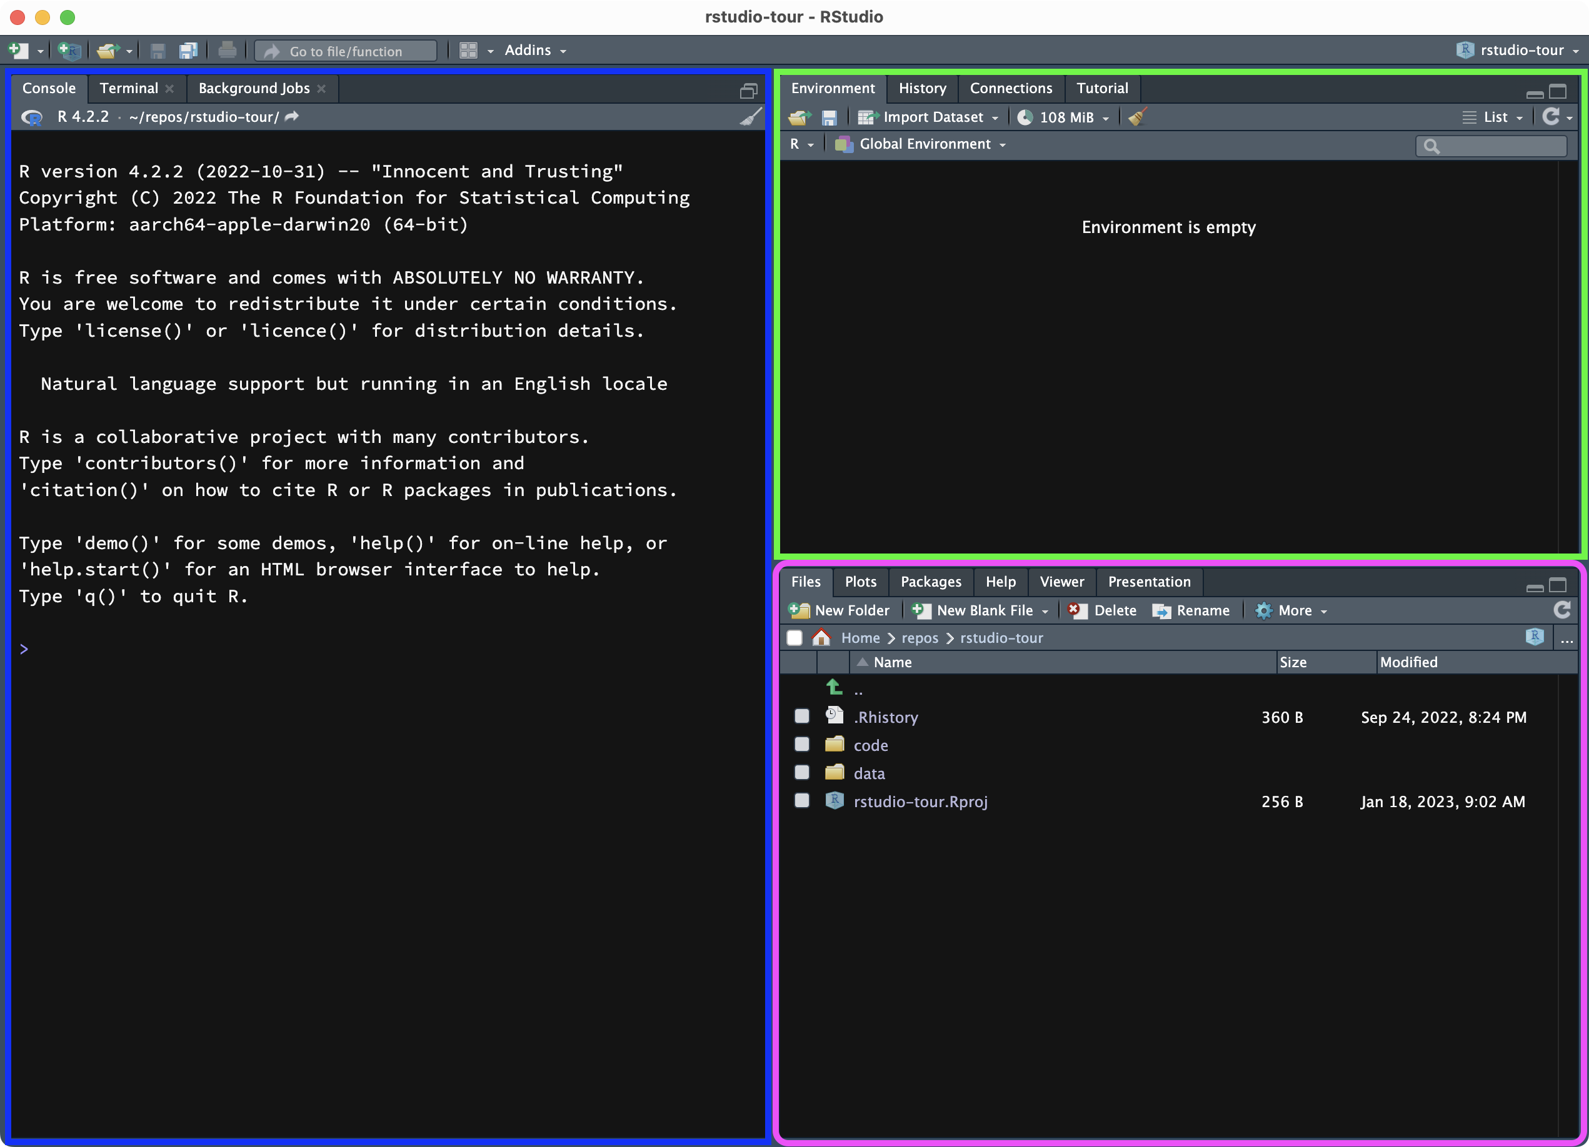Viewport: 1589px width, 1147px height.
Task: Check the select-all files checkbox
Action: point(794,637)
